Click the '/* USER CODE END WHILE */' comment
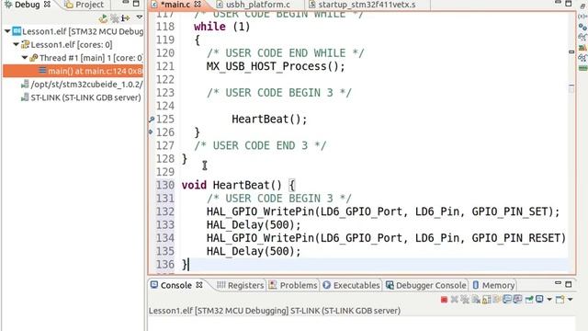 pos(285,53)
